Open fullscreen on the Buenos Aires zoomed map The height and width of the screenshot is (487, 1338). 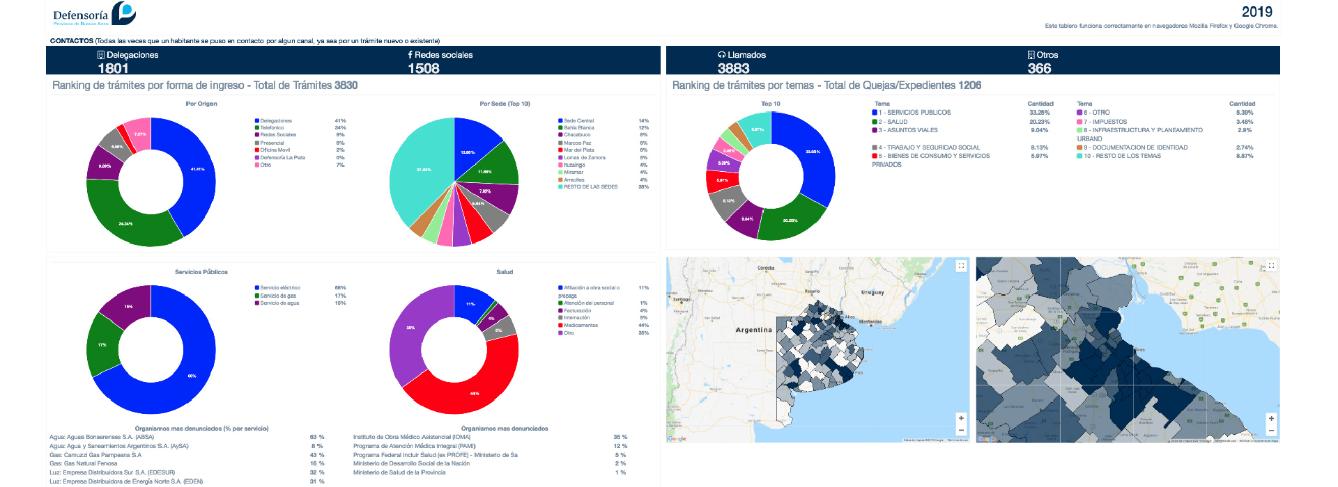click(1271, 266)
